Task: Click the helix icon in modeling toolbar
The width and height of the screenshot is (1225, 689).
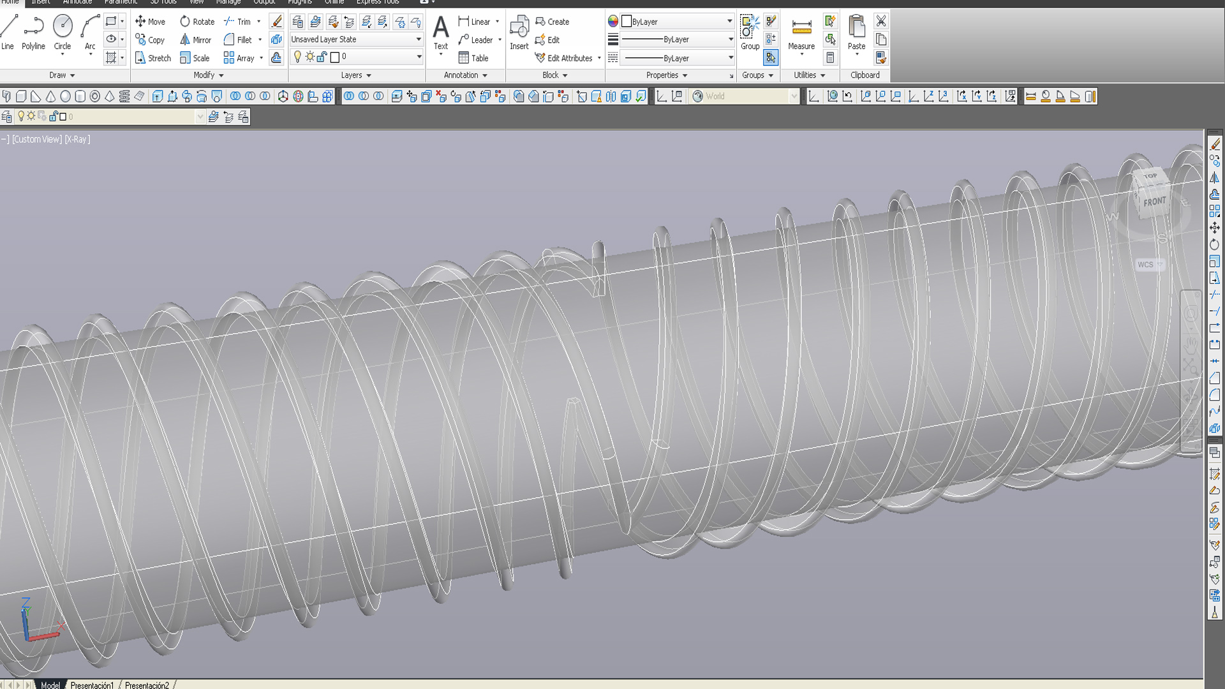Action: tap(124, 96)
